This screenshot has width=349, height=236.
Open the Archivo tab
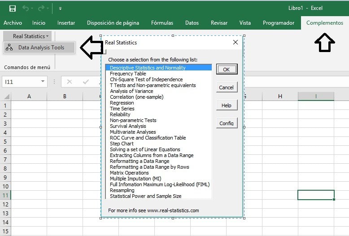[x=13, y=23]
